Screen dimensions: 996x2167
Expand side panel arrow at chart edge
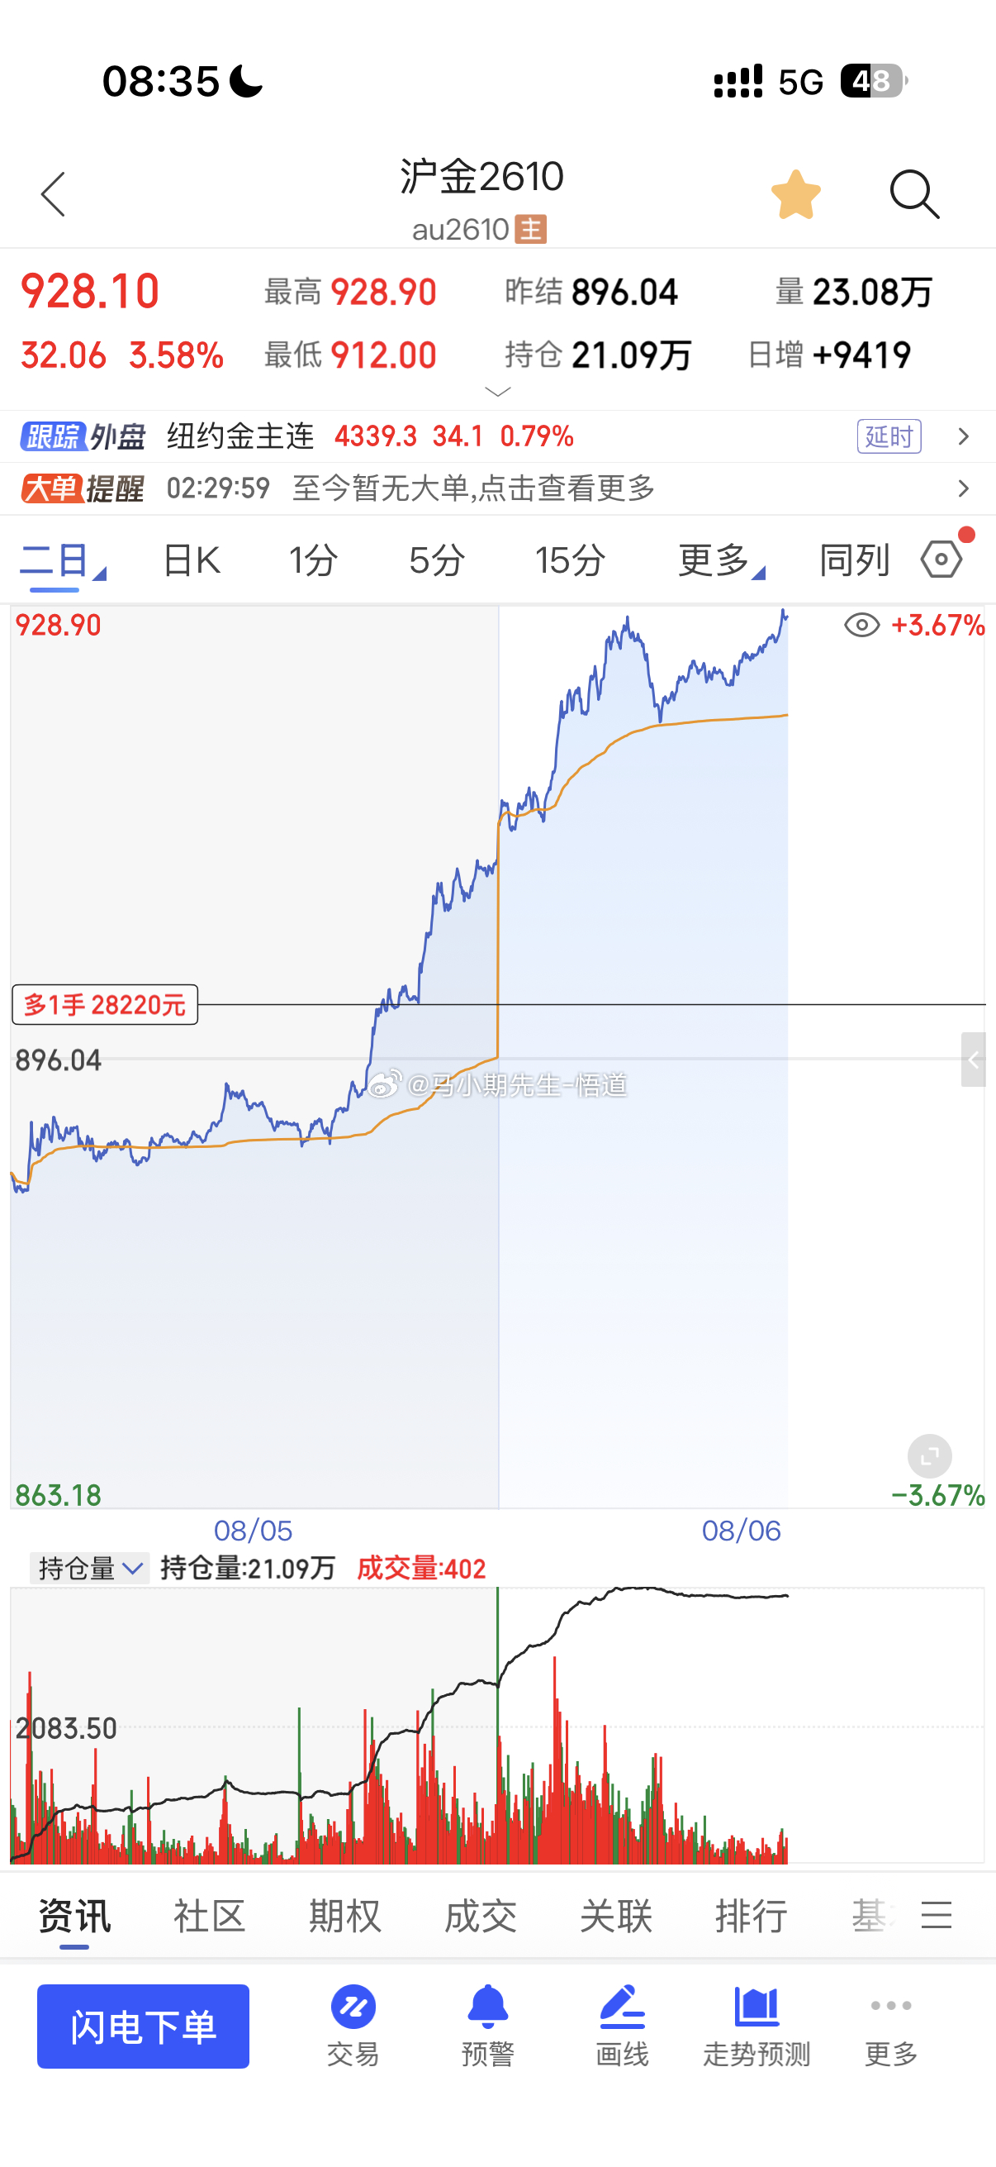tap(974, 1059)
